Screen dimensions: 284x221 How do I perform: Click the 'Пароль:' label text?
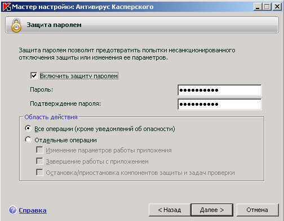[x=42, y=89]
